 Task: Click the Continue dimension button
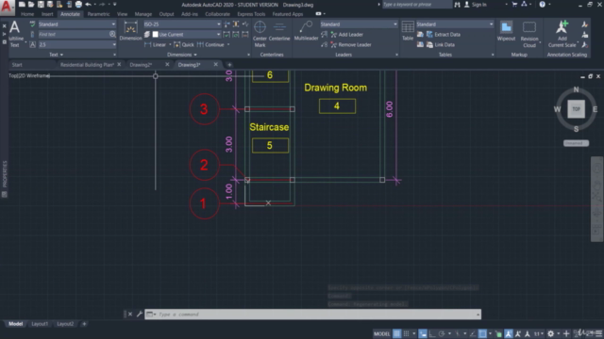[x=210, y=44]
